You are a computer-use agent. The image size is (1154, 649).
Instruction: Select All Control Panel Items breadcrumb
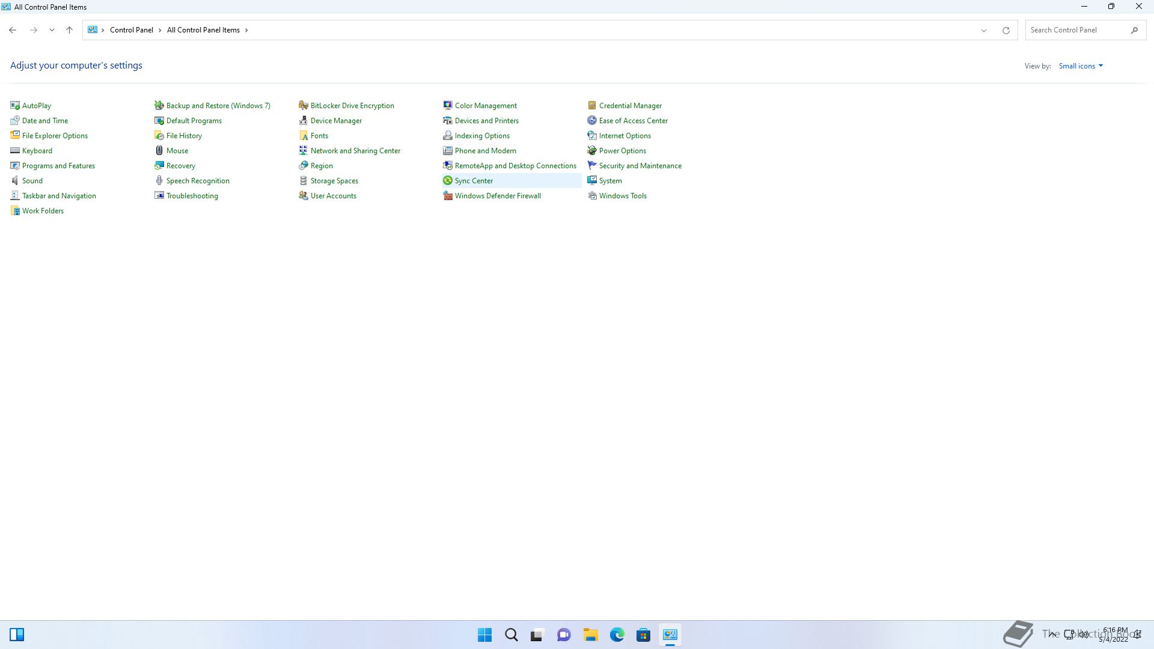(x=203, y=30)
